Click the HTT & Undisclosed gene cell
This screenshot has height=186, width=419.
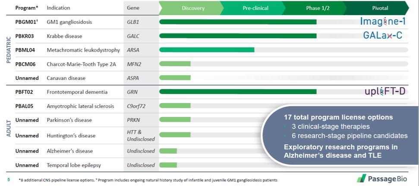(x=141, y=135)
